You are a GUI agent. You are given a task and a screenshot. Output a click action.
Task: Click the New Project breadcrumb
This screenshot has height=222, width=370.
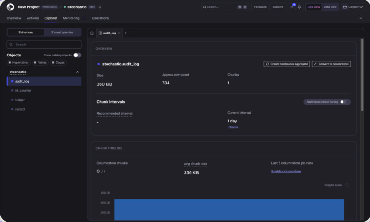[x=29, y=7]
